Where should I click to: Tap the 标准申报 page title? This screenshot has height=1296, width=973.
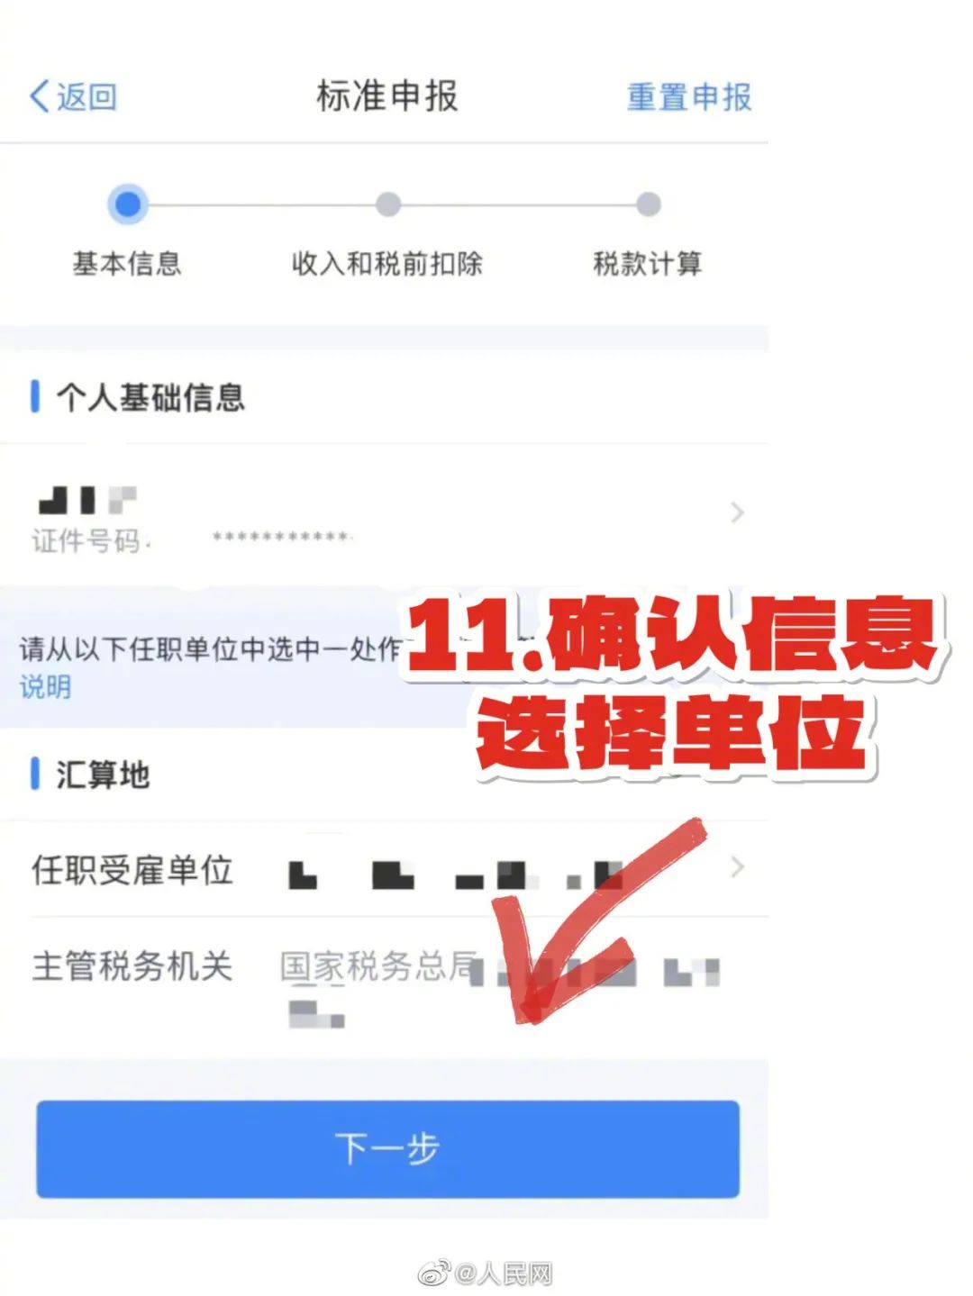[x=387, y=95]
